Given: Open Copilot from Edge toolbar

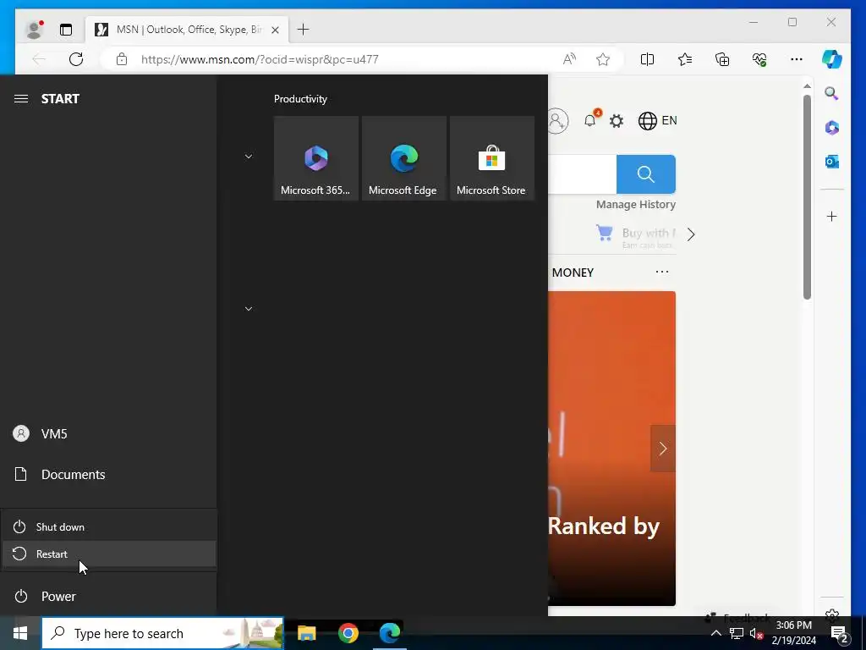Looking at the screenshot, I should point(832,59).
